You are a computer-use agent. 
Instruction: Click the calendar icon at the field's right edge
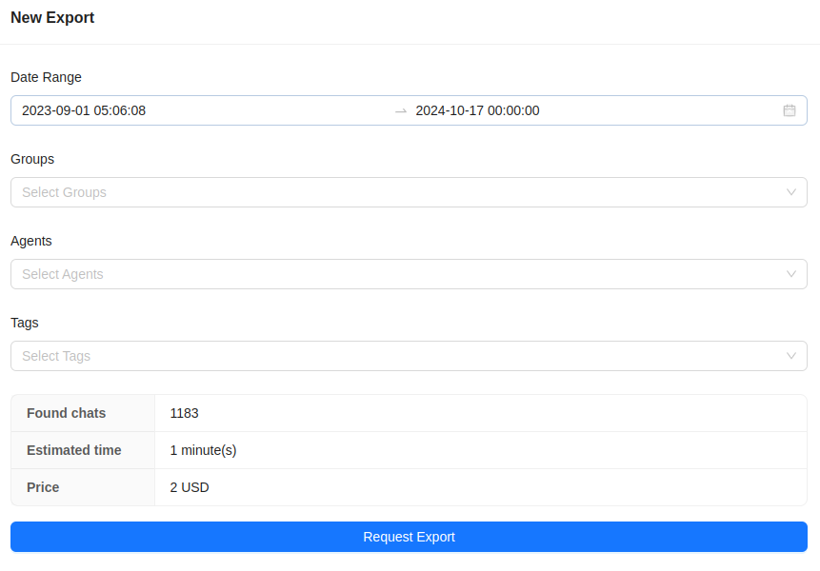point(789,110)
